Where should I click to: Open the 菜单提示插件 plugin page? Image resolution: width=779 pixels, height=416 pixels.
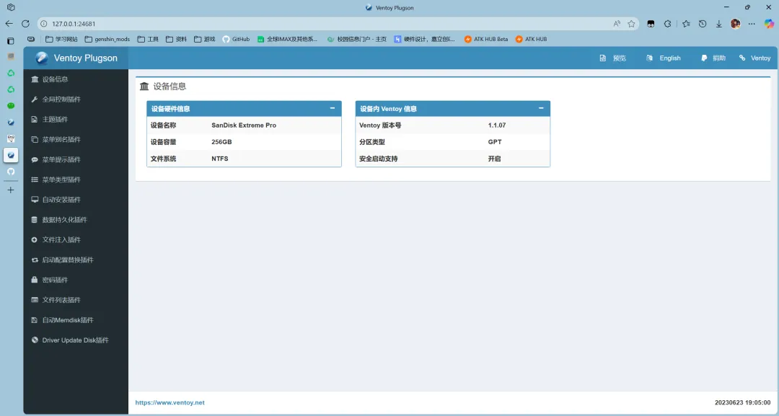point(76,160)
